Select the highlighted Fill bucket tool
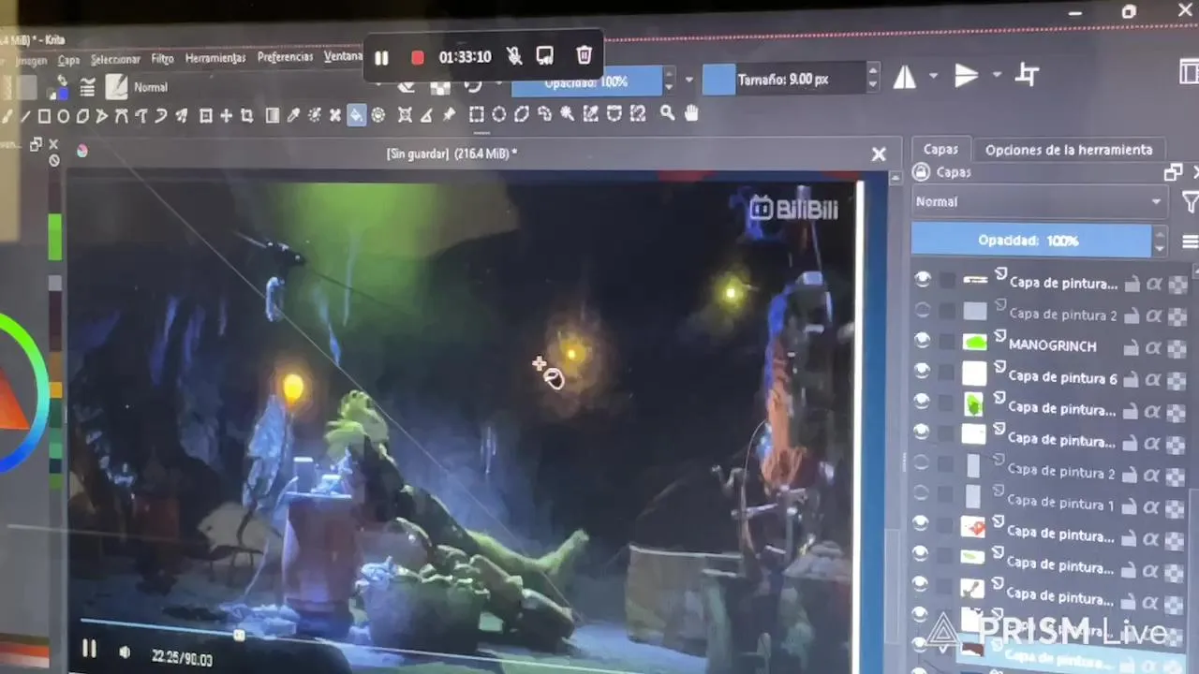Screen dimensions: 1199x674 356,115
